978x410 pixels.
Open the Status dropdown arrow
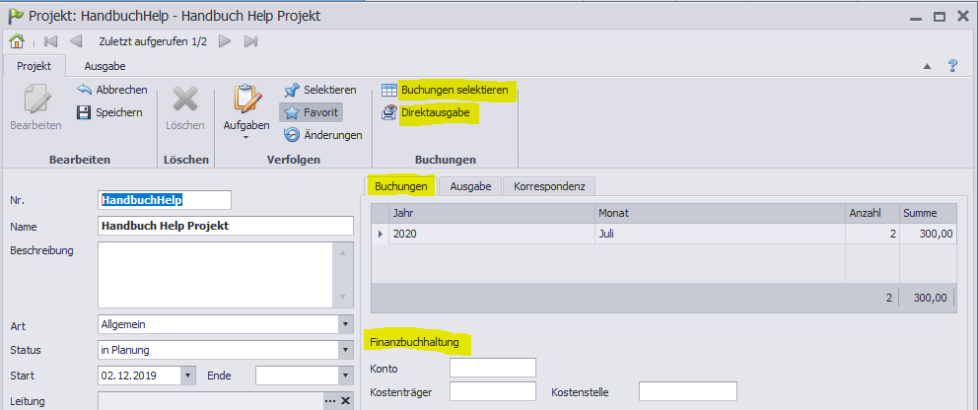[345, 350]
